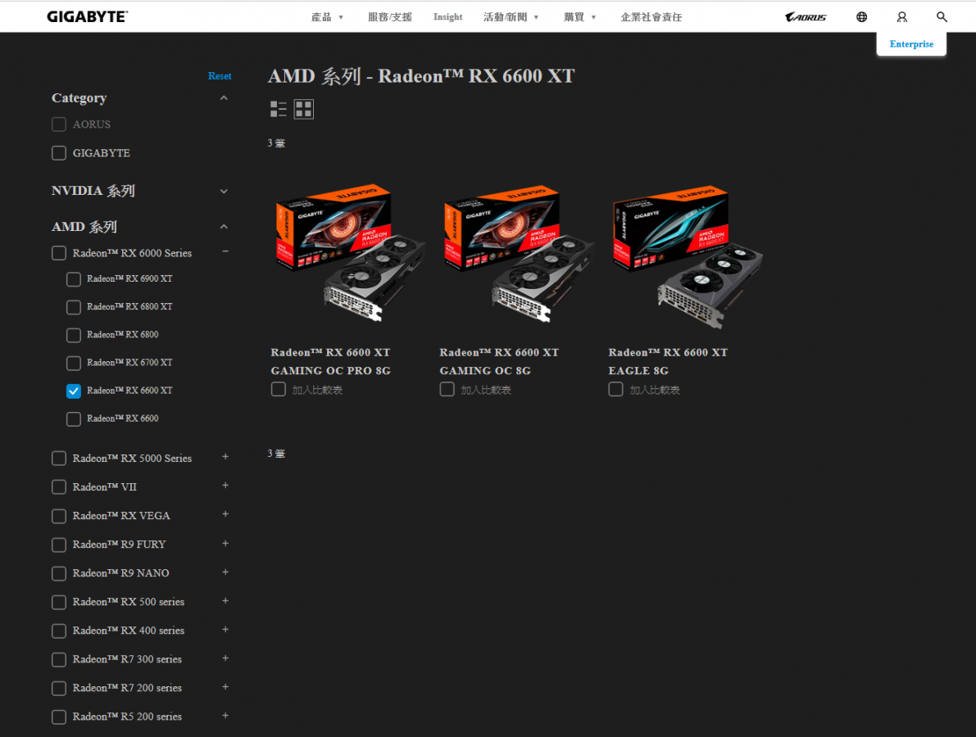The height and width of the screenshot is (737, 976).
Task: Open the 服務/支援 navigation item
Action: click(x=390, y=17)
